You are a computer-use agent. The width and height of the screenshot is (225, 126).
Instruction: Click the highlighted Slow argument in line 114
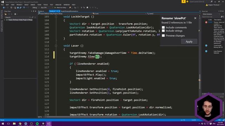pyautogui.click(x=97, y=57)
